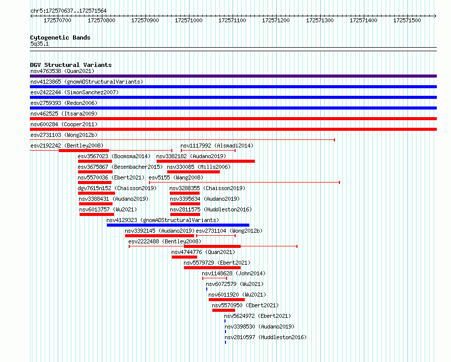
Task: Select nsv3288355 (Chaisson2019) label
Action: coord(207,188)
